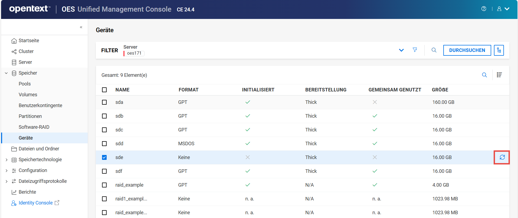
Task: Toggle the select-all header checkbox
Action: pos(104,90)
